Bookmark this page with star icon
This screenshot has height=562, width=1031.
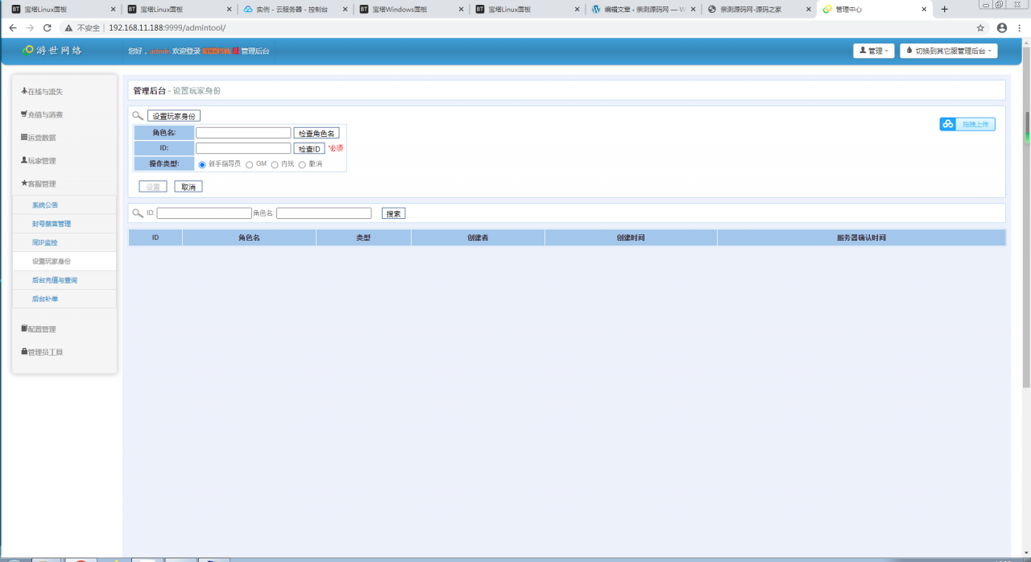click(980, 27)
